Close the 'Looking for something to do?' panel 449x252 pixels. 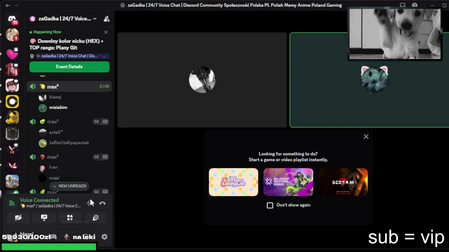[366, 136]
